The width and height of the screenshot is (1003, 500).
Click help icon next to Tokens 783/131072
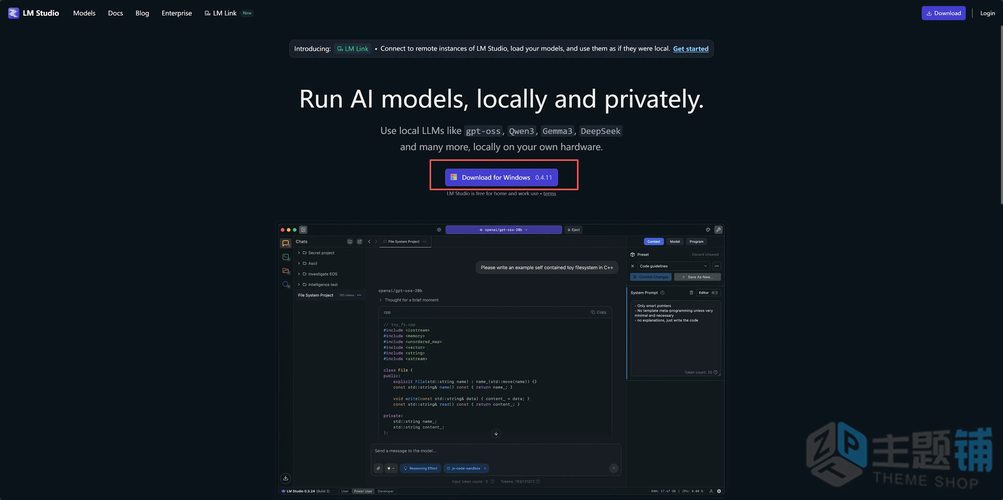point(538,481)
